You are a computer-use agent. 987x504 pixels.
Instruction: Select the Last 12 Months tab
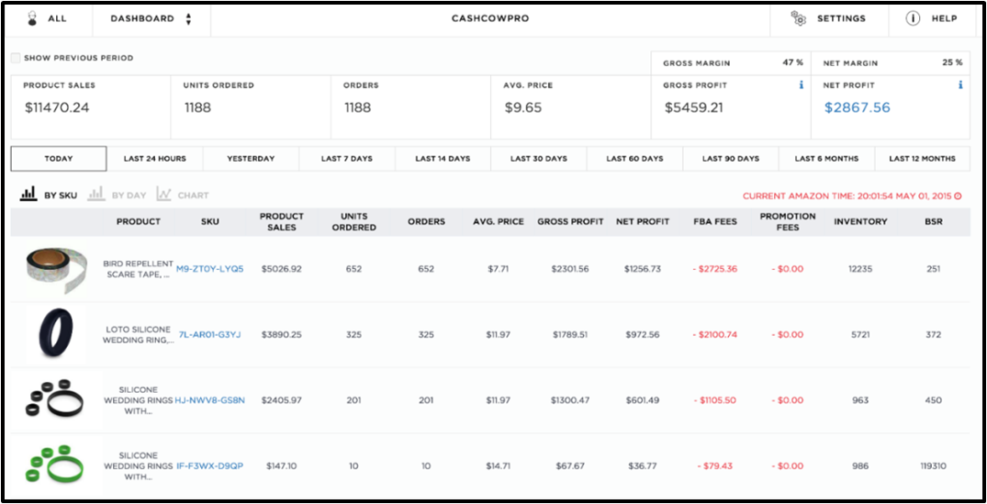922,159
